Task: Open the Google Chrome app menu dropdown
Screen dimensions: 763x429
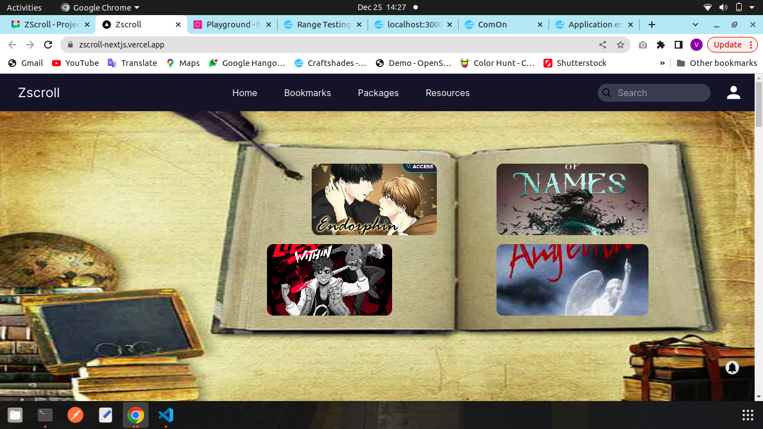Action: pos(101,8)
